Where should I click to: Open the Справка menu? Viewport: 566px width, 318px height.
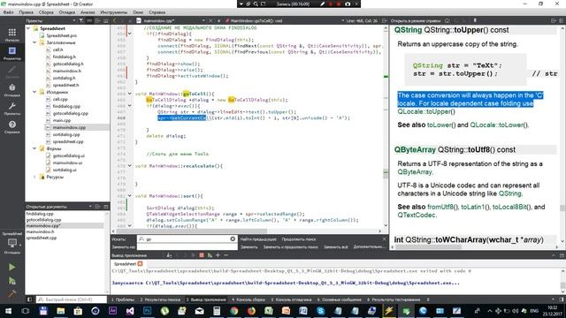click(x=157, y=12)
